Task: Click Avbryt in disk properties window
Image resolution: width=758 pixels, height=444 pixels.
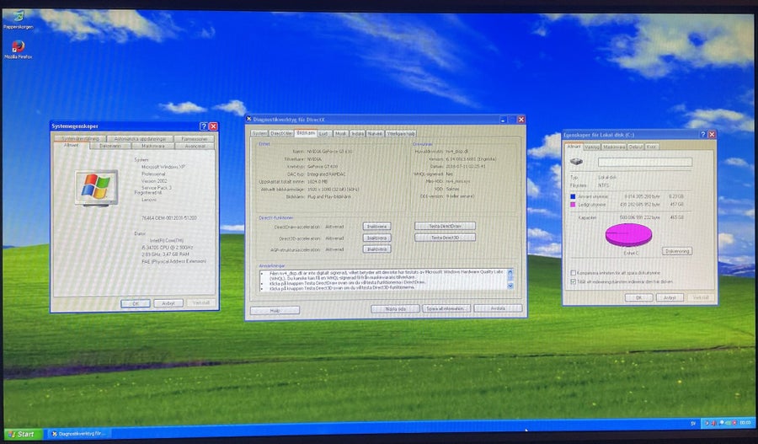Action: 670,298
